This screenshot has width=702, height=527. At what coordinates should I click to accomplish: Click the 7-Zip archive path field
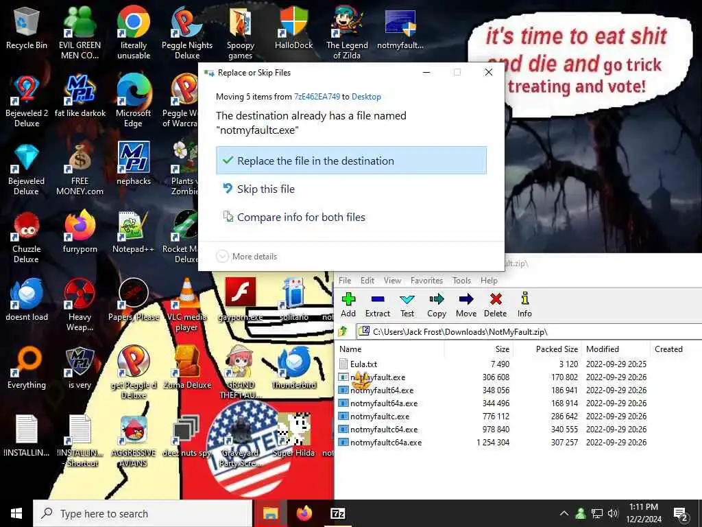coord(530,331)
